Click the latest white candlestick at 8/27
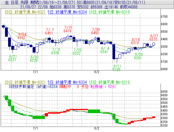This screenshot has width=174, height=132. (154, 44)
